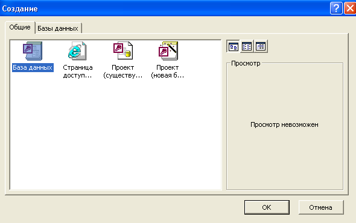Click the Страница доступ… label

click(78, 72)
